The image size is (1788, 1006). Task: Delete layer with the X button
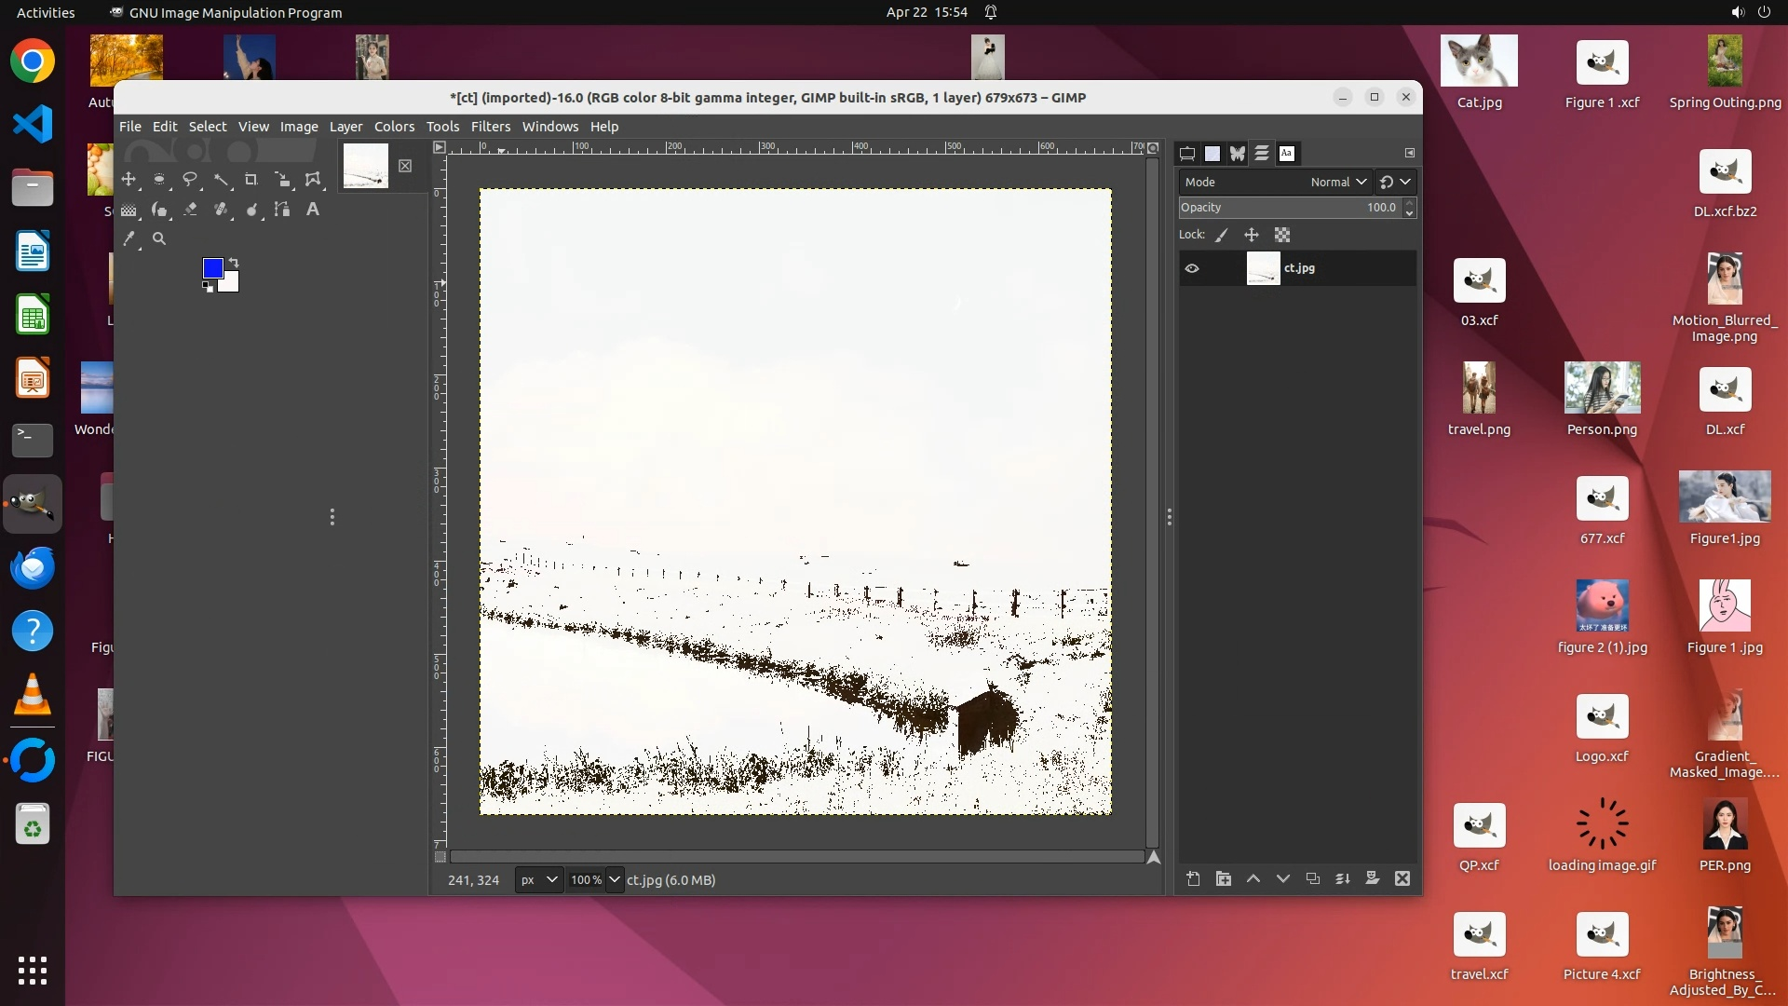coord(1402,878)
